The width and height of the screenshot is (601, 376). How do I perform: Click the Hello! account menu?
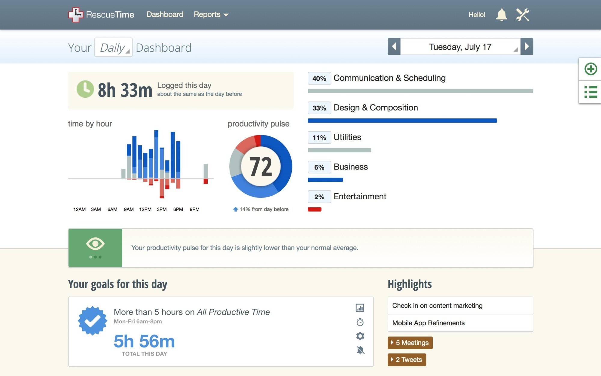477,14
